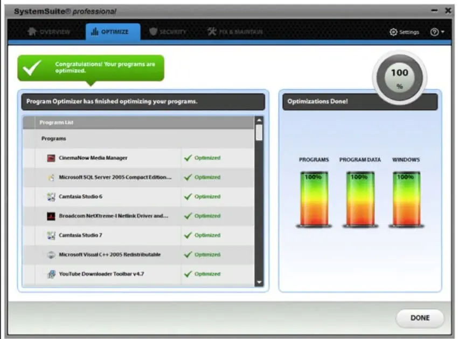This screenshot has height=339, width=458.
Task: Click the Program List column header
Action: (138, 123)
